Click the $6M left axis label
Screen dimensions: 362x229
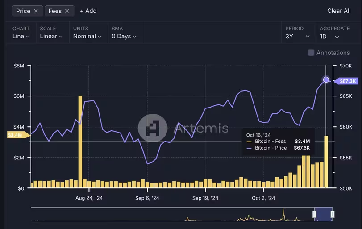click(x=19, y=96)
